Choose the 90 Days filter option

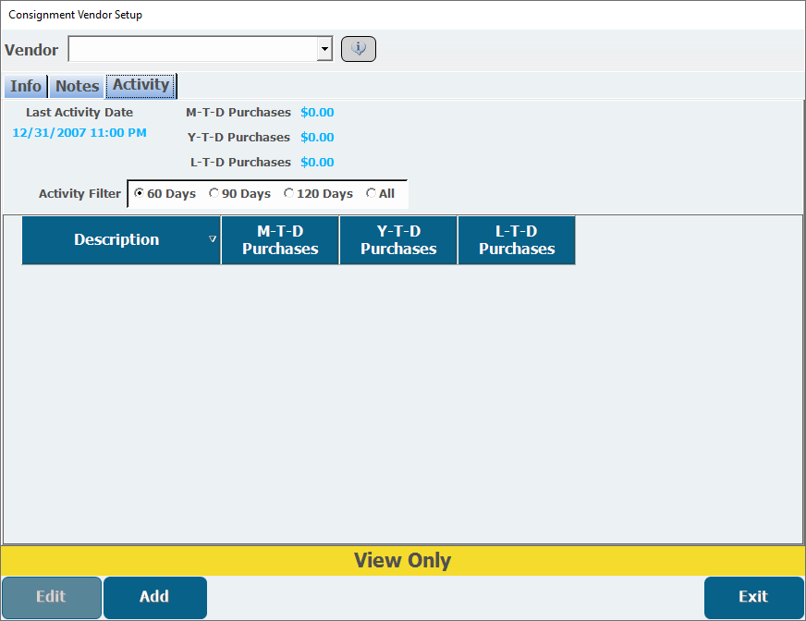click(x=214, y=194)
